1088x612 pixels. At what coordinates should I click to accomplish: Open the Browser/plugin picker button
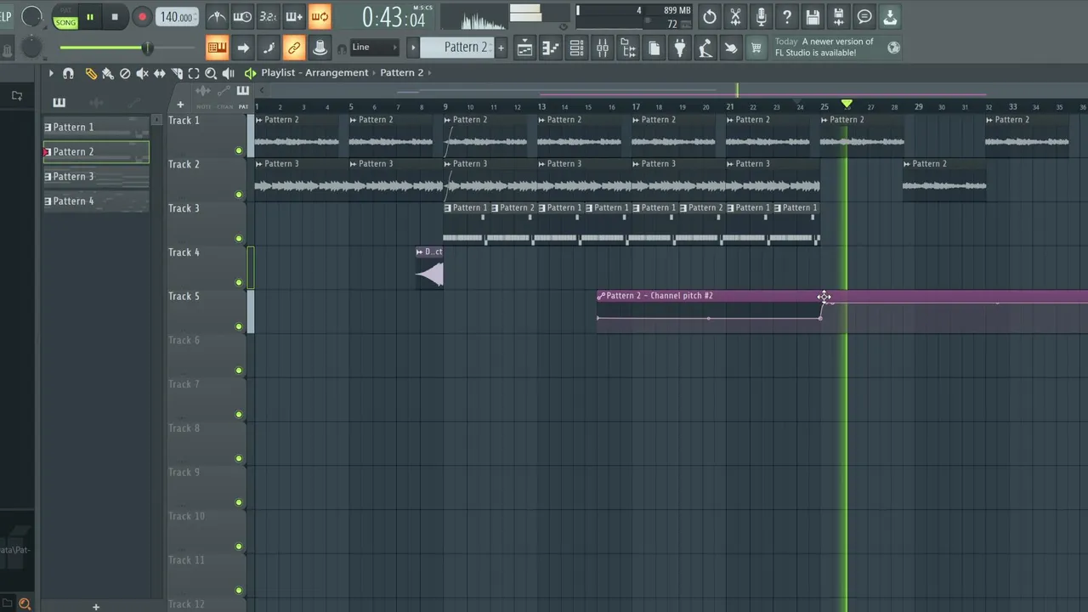point(628,48)
